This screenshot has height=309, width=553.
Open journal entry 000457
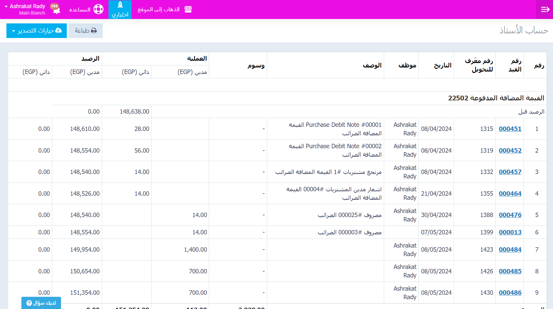(x=510, y=172)
